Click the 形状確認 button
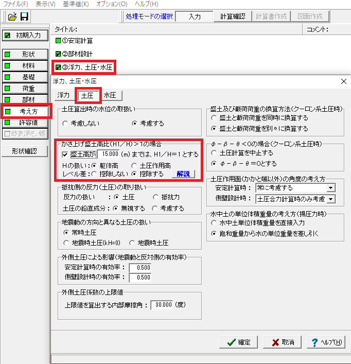Screen dimensions: 351x364 [25, 151]
